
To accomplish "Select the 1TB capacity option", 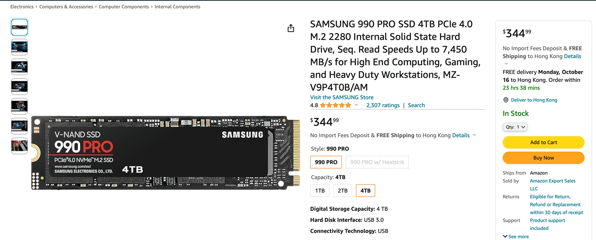I will [320, 190].
